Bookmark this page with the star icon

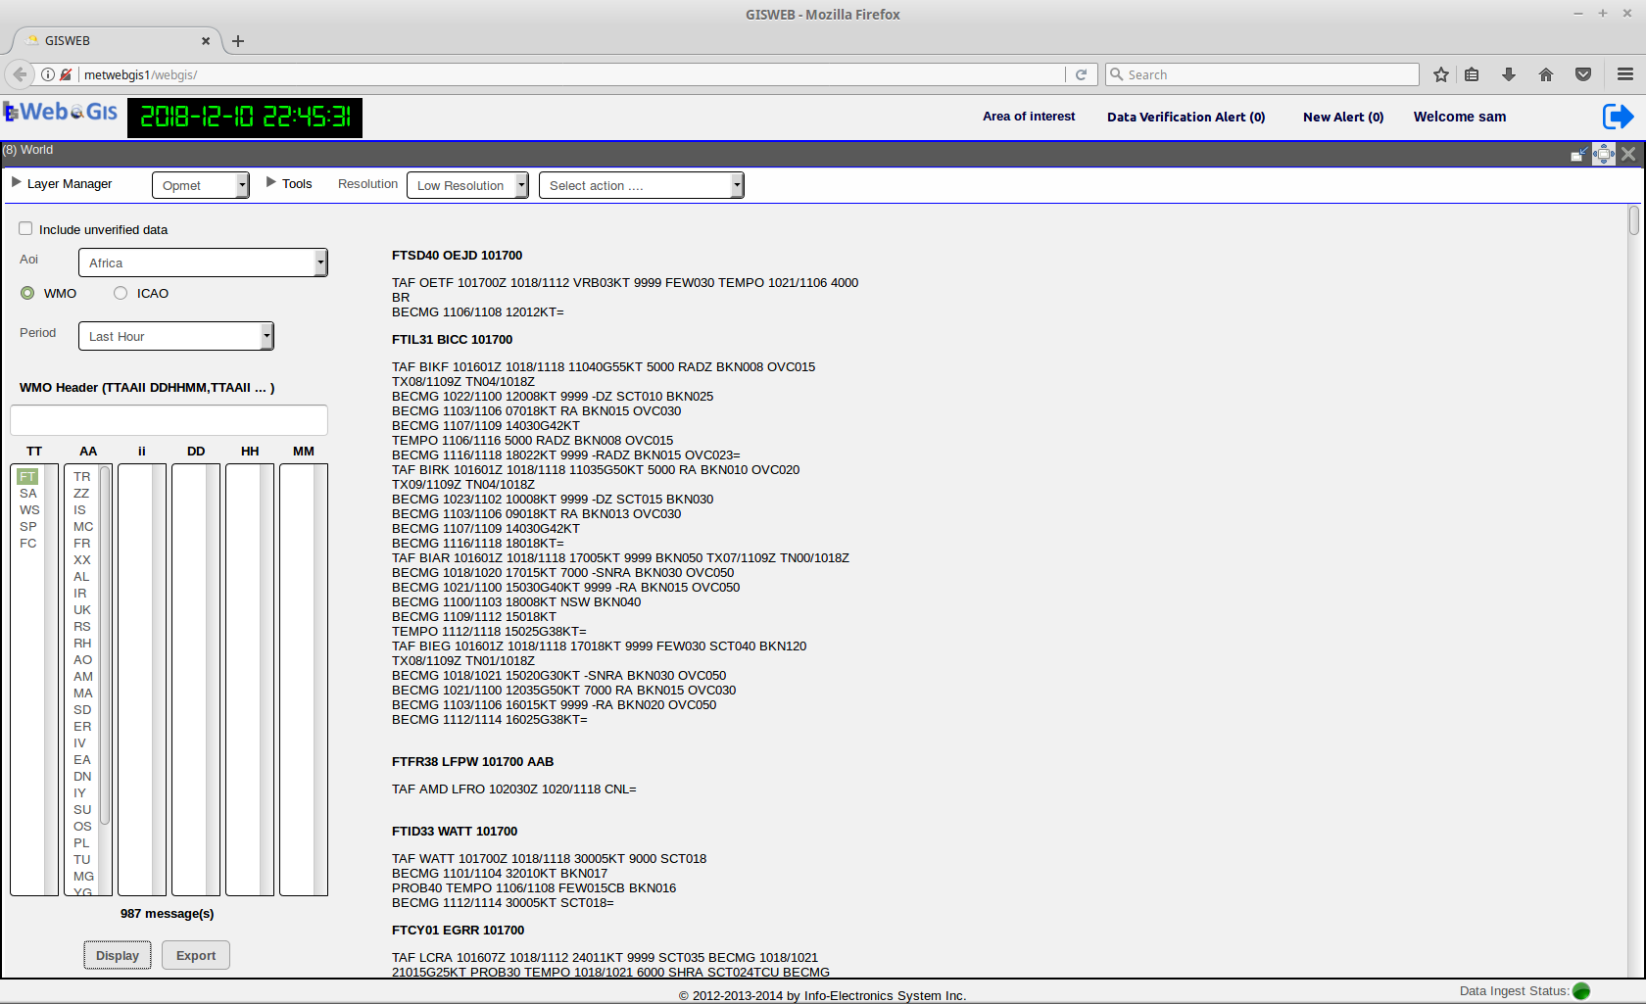pos(1441,74)
